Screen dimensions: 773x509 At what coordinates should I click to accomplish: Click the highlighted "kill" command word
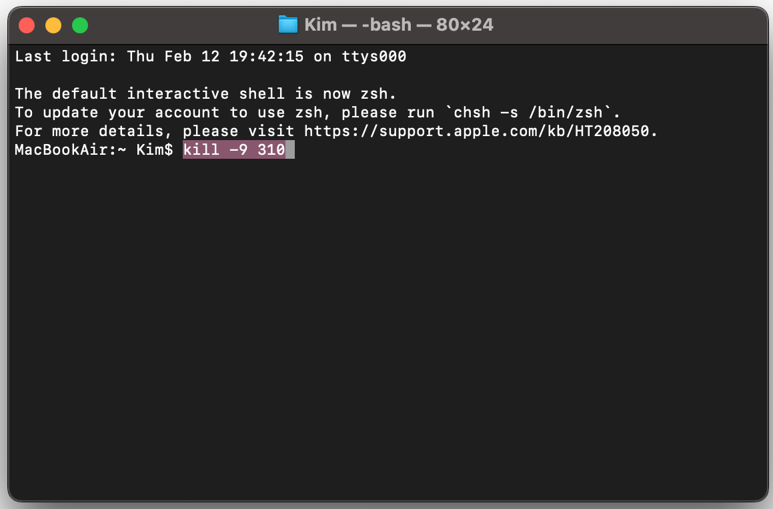pyautogui.click(x=201, y=150)
